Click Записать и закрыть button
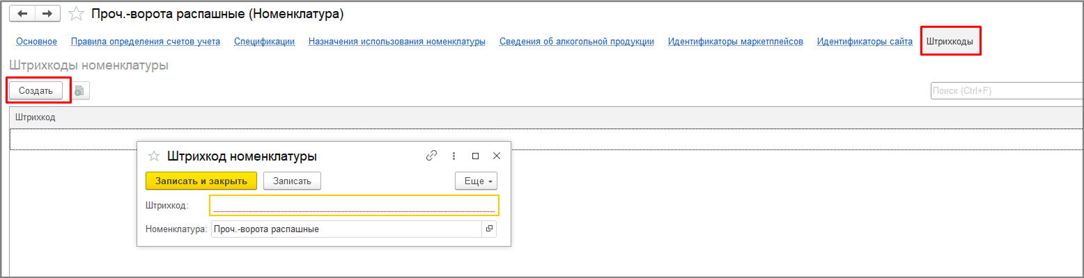This screenshot has height=278, width=1084. tap(201, 181)
